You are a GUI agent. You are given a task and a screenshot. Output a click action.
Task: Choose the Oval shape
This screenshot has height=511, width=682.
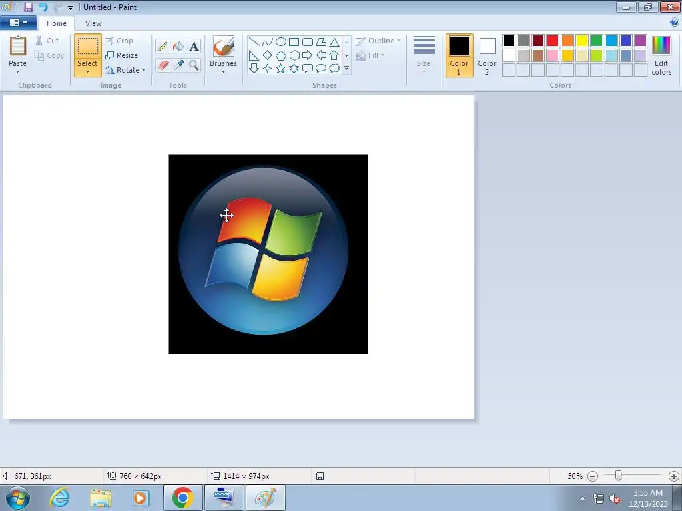pyautogui.click(x=281, y=42)
